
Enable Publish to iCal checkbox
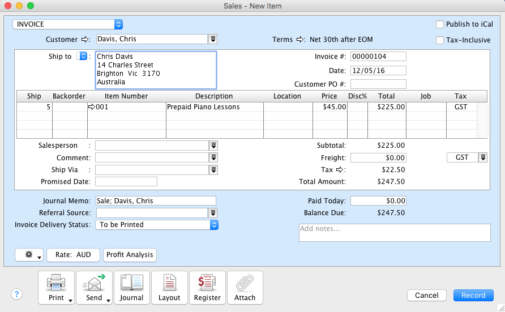point(440,24)
